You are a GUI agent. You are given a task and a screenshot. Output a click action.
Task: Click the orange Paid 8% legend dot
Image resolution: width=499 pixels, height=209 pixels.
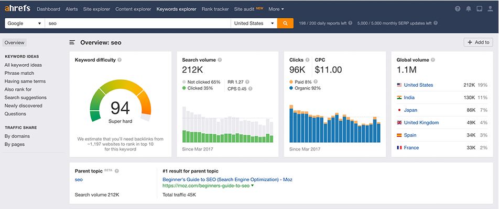(291, 82)
